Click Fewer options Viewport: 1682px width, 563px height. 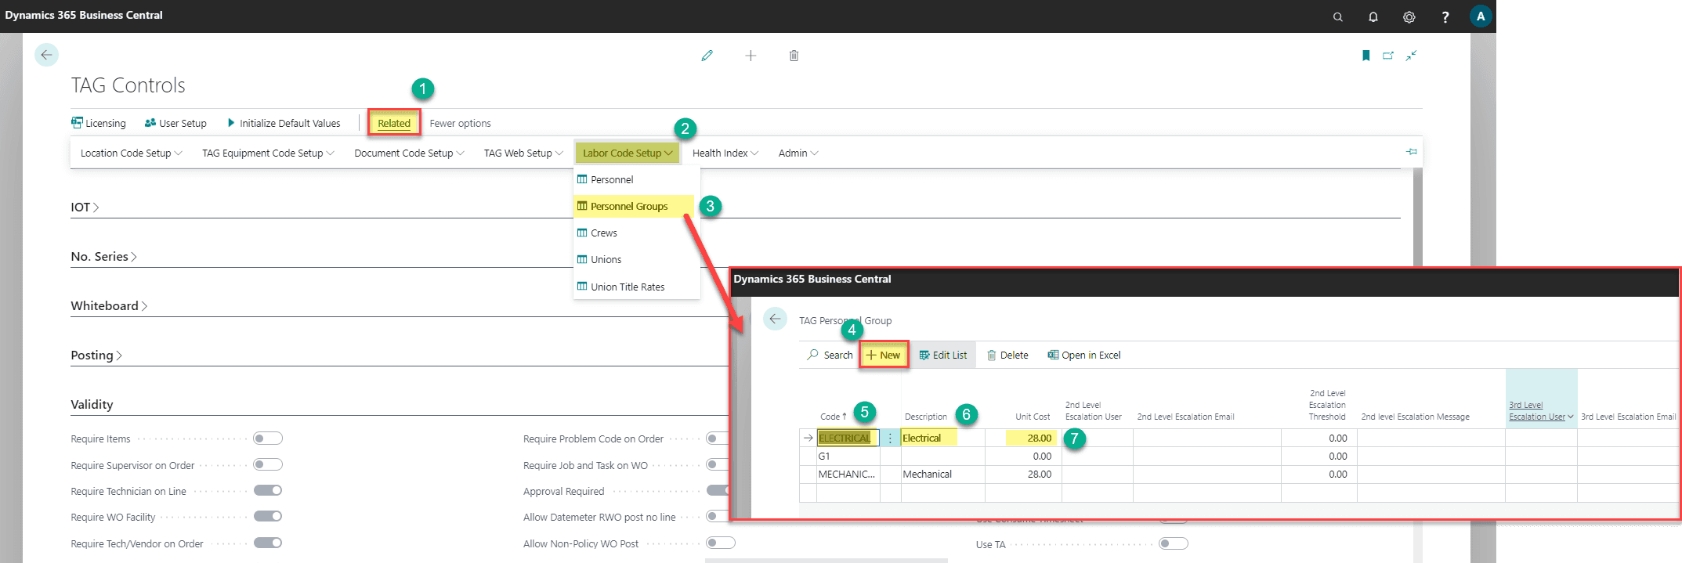pyautogui.click(x=460, y=123)
